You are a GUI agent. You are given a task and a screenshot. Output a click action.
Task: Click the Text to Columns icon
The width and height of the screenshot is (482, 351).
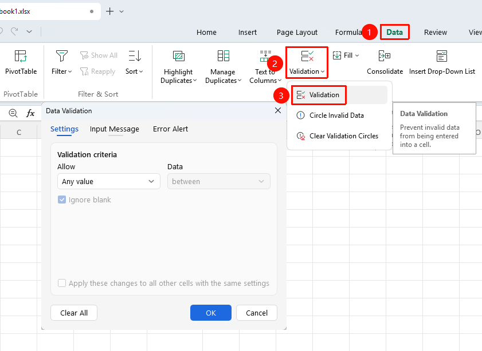[x=265, y=56]
